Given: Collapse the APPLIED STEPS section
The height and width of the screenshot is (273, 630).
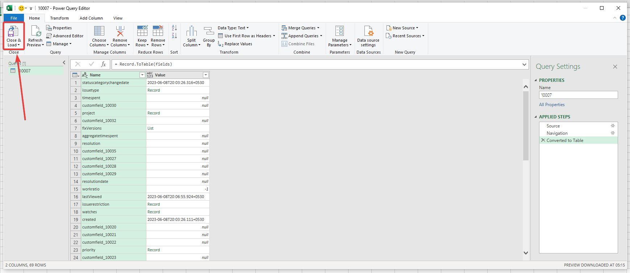Looking at the screenshot, I should point(536,117).
